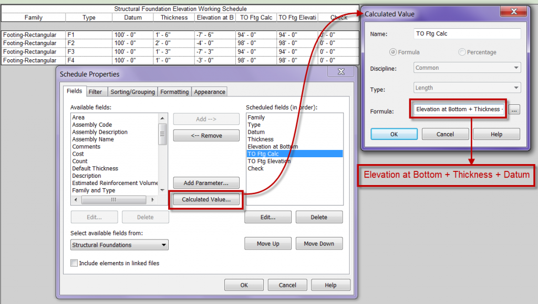Select Check in scheduled fields list
The width and height of the screenshot is (538, 304).
pos(256,168)
